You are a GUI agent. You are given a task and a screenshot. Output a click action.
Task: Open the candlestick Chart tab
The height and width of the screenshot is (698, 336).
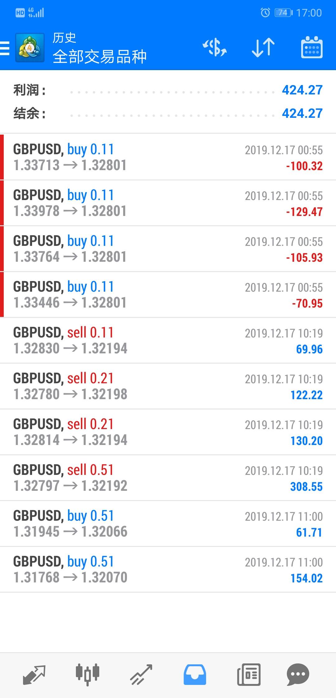coord(87,675)
